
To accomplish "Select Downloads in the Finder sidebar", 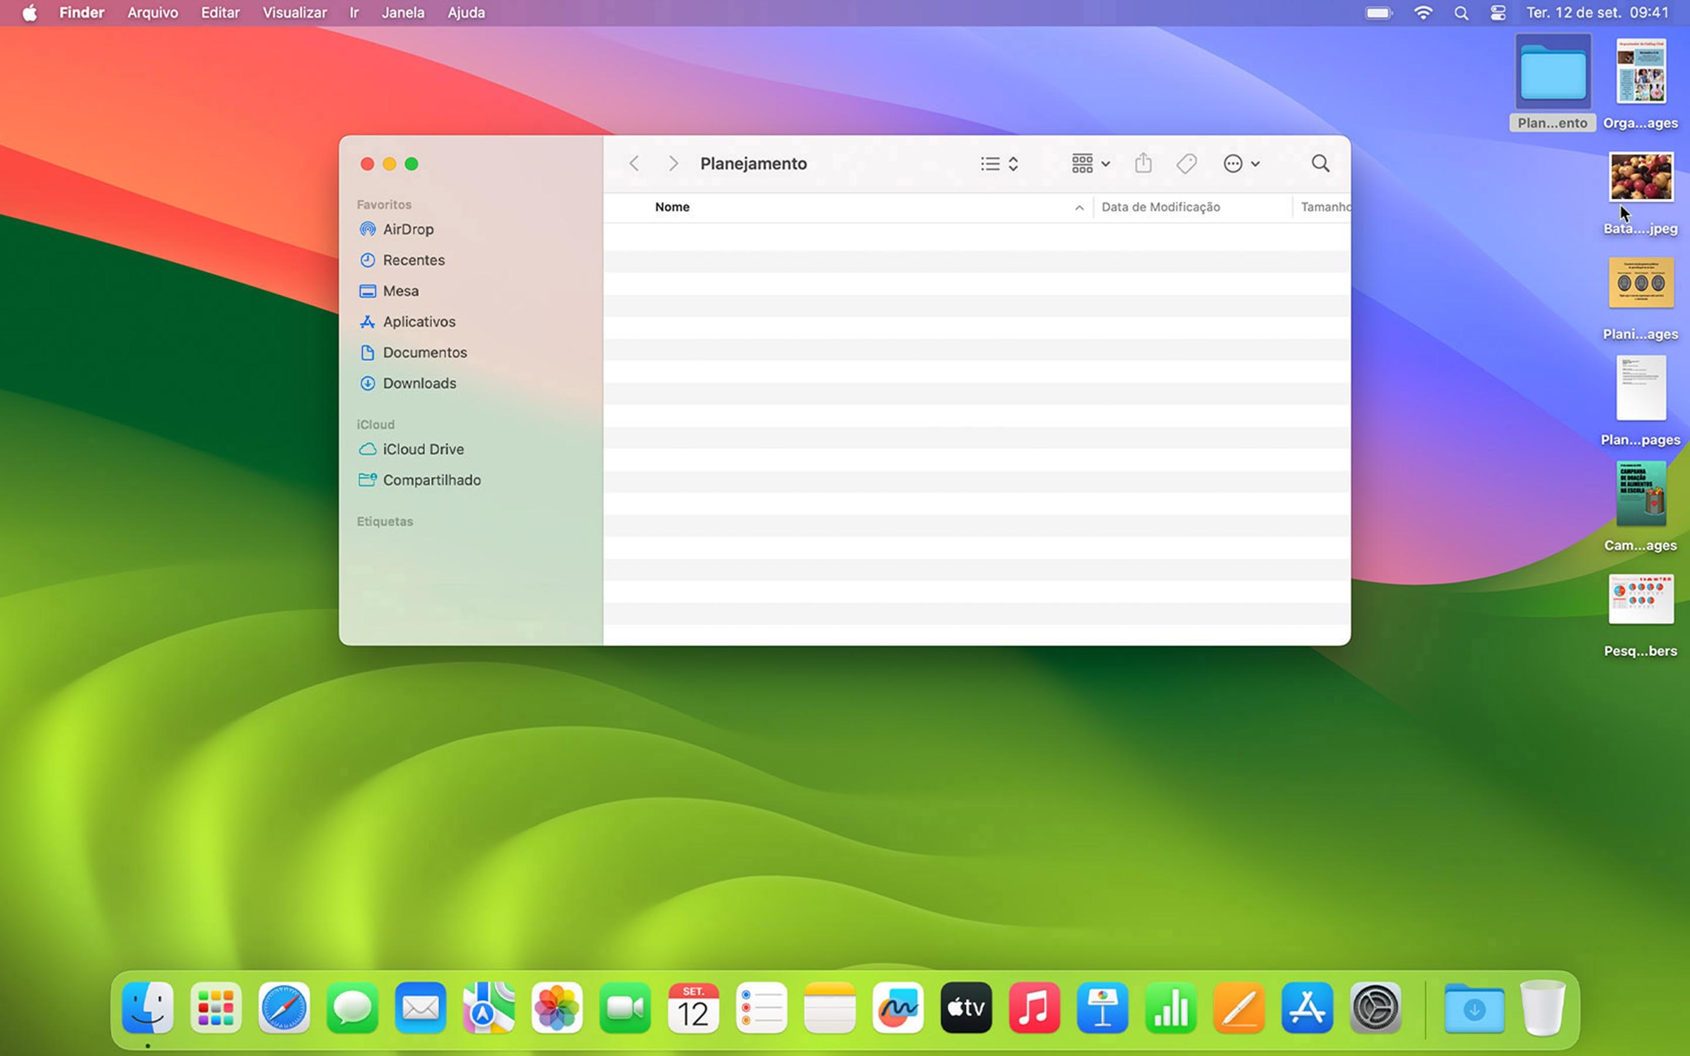I will click(x=407, y=383).
